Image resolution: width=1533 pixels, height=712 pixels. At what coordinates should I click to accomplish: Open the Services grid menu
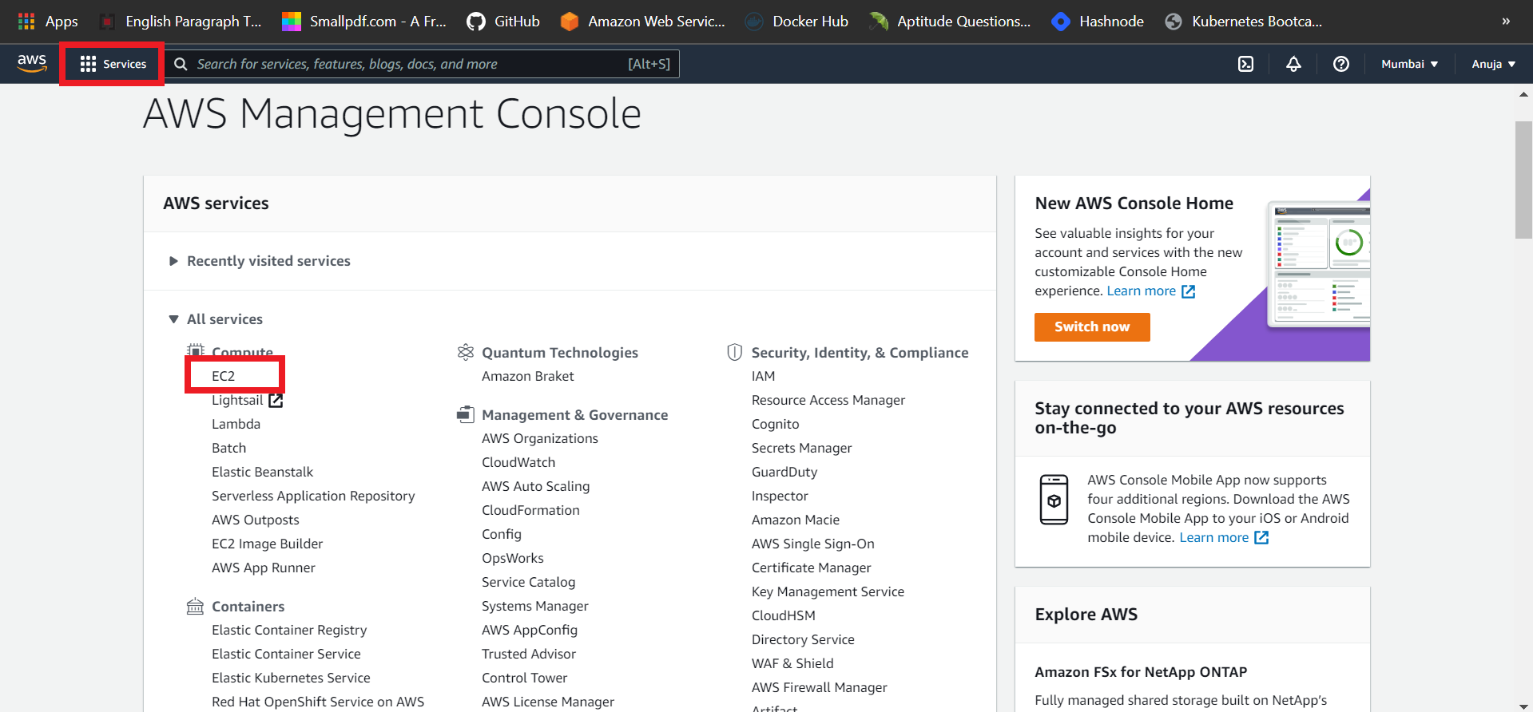tap(113, 64)
